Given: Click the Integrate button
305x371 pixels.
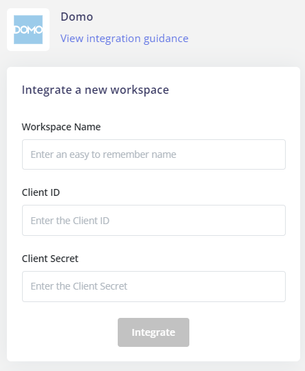Looking at the screenshot, I should point(154,332).
